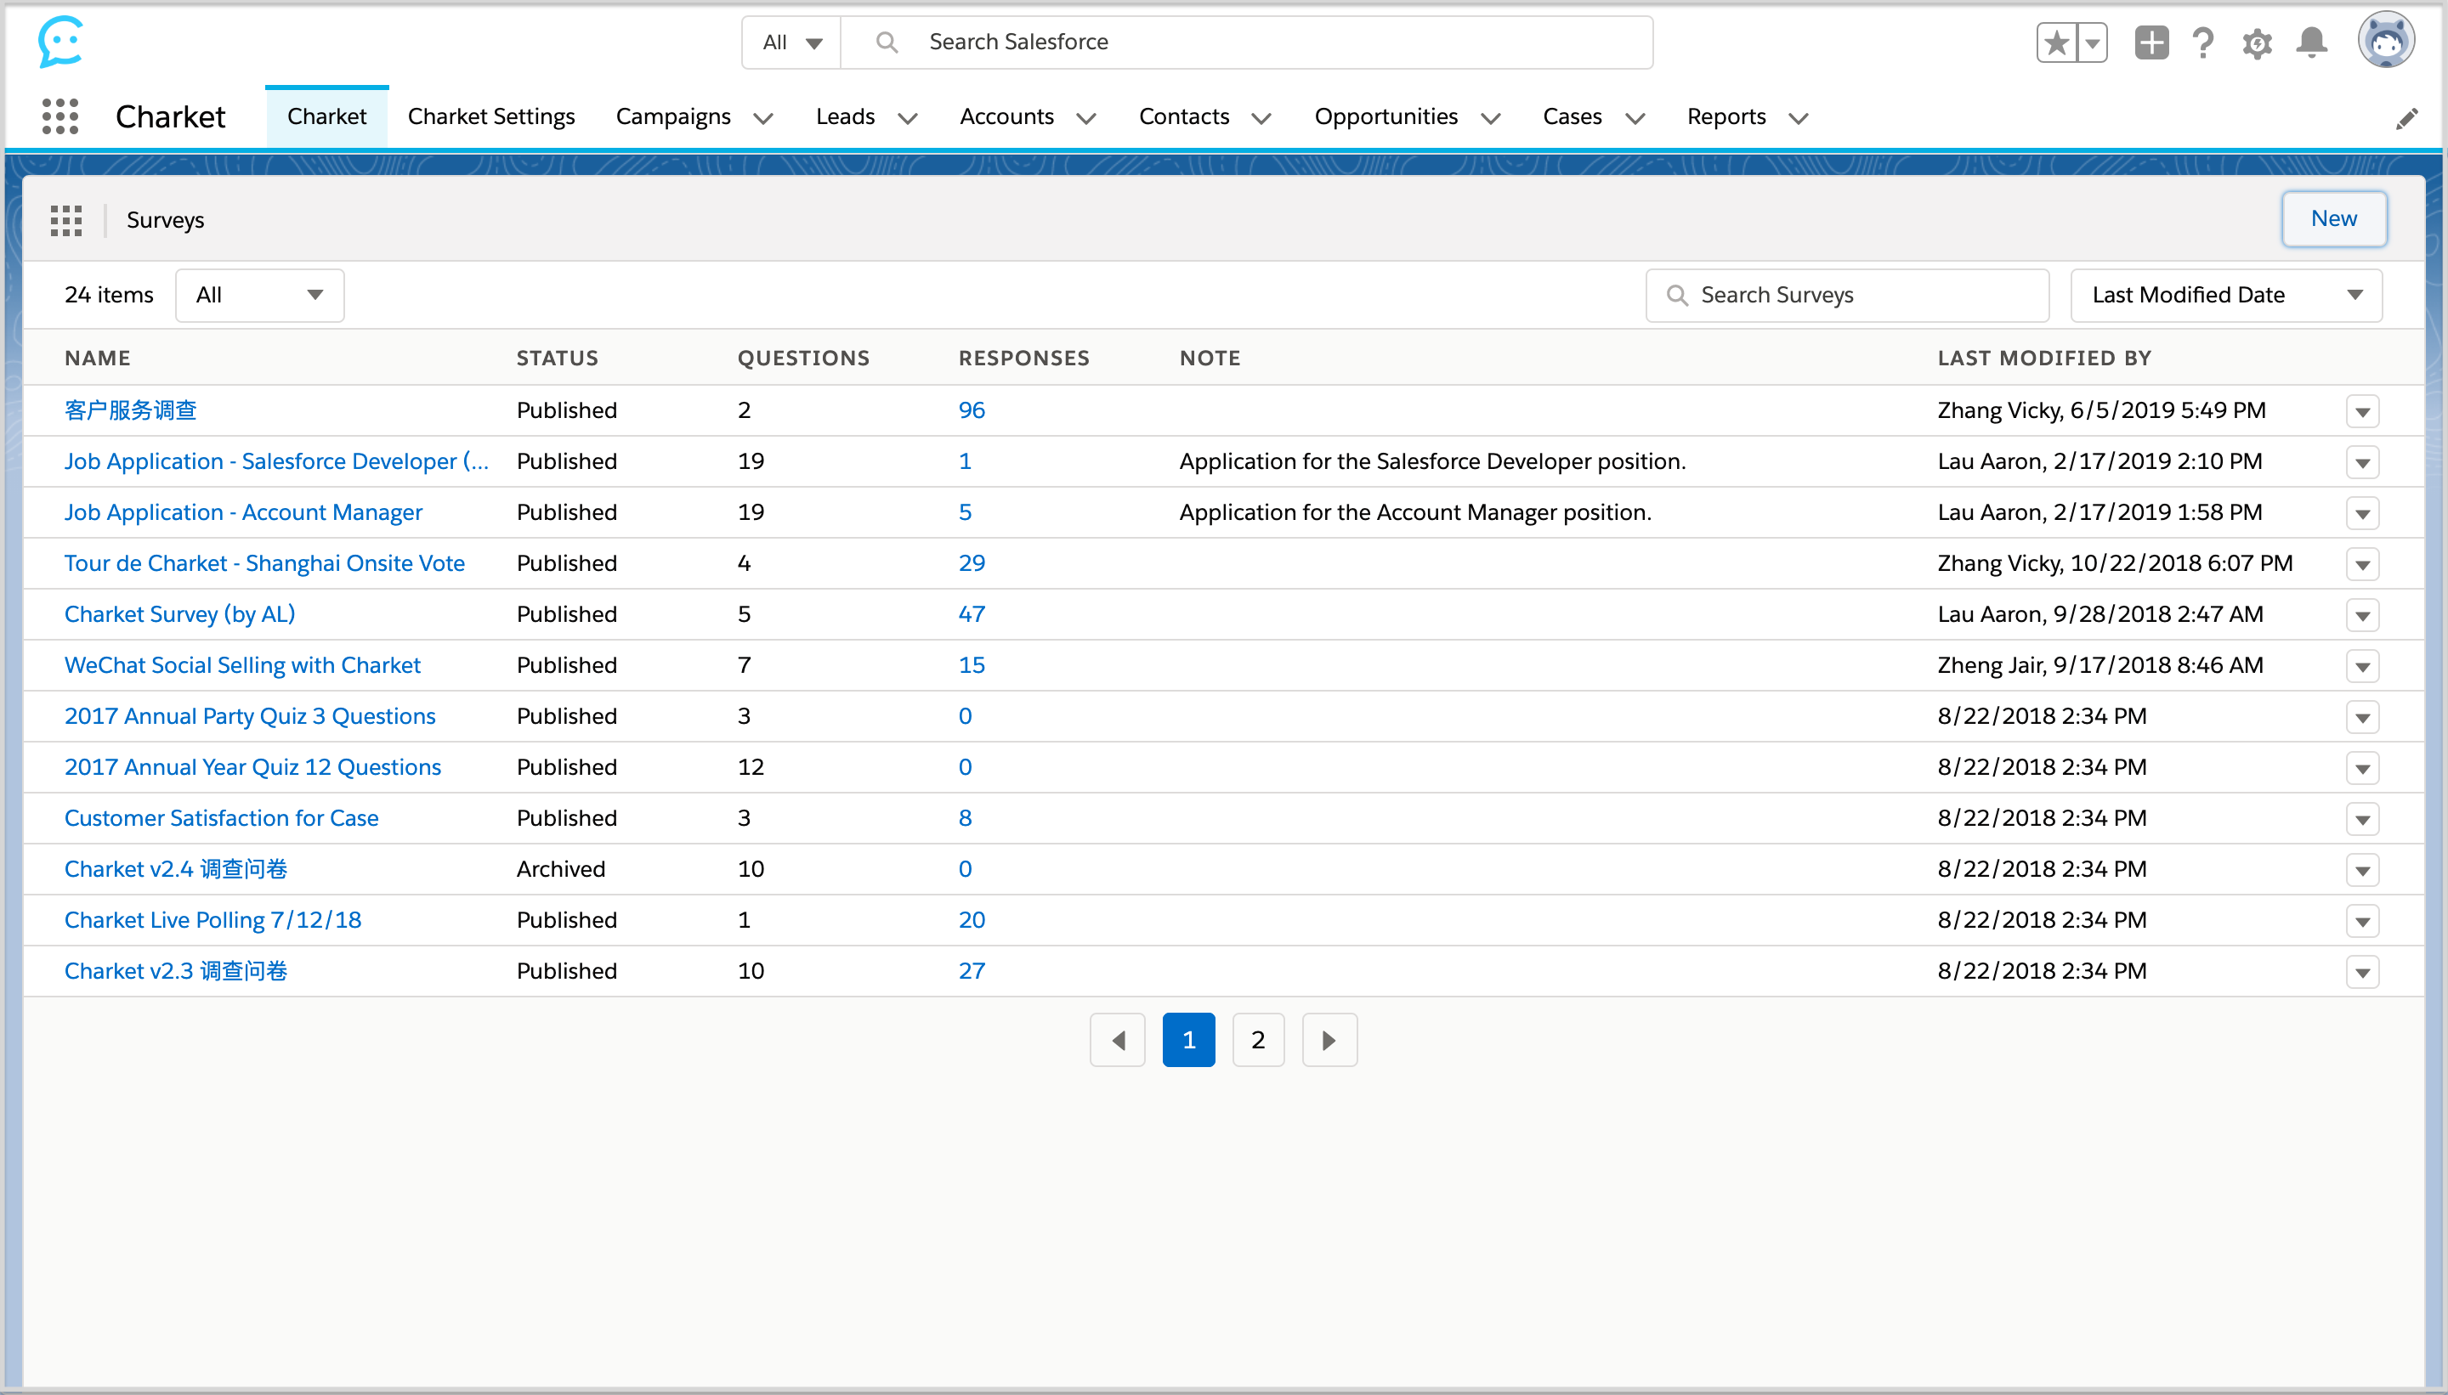Click the favorites star icon
Image resolution: width=2448 pixels, height=1395 pixels.
pos(2056,43)
